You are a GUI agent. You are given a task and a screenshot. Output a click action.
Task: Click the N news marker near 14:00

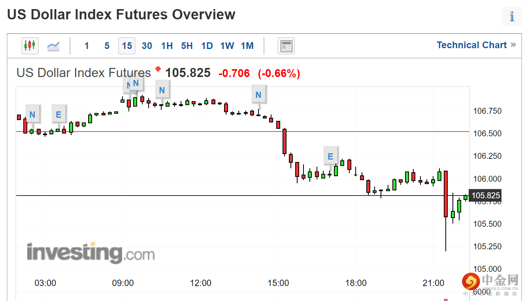258,95
